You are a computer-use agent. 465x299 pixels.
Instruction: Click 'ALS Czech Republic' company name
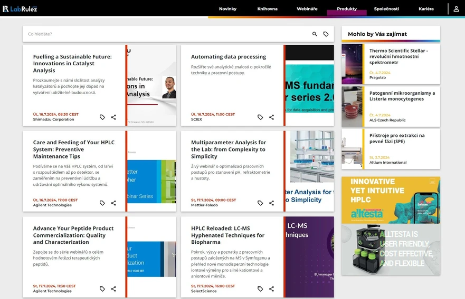click(x=387, y=120)
